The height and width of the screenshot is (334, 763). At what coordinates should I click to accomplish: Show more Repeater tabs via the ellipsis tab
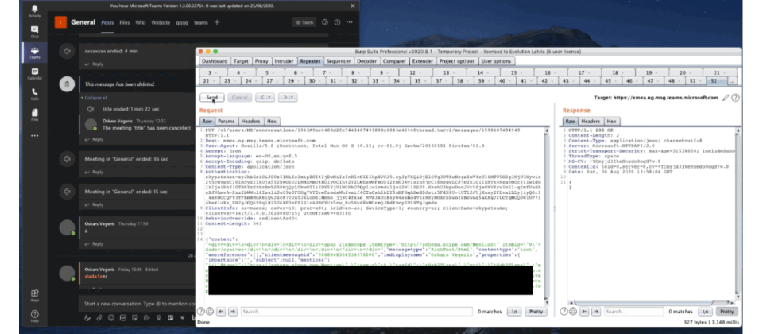coord(732,81)
